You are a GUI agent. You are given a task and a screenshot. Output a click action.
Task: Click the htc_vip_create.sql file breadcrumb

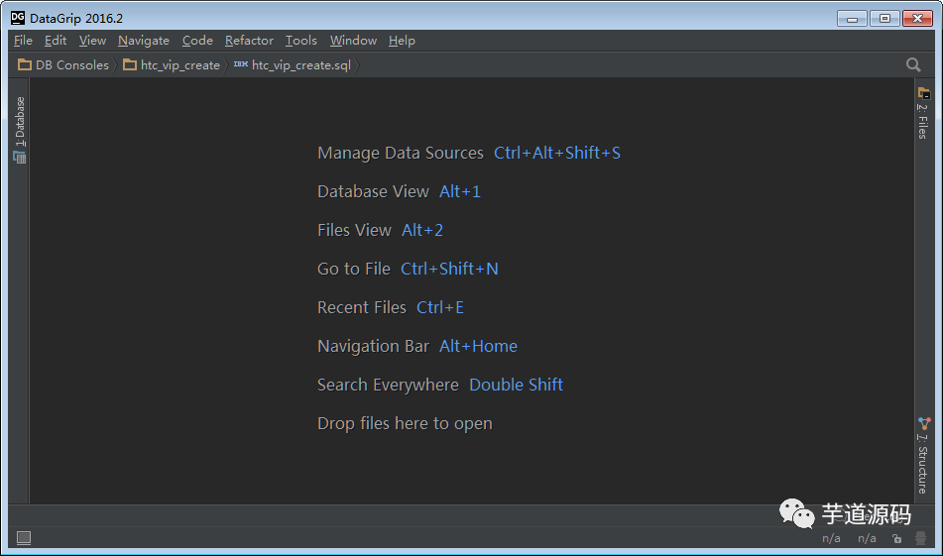point(293,65)
